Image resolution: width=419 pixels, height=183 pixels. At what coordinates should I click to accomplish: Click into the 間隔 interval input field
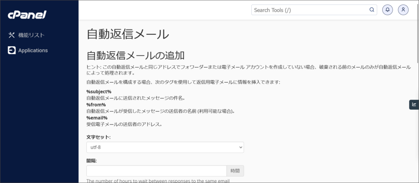pos(156,171)
